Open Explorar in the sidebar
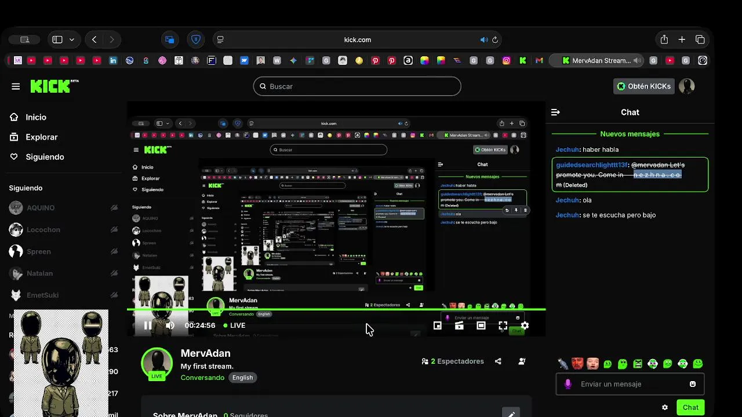This screenshot has height=417, width=742. click(41, 137)
